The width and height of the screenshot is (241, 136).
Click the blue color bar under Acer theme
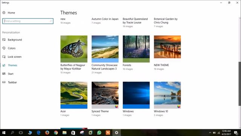click(74, 107)
